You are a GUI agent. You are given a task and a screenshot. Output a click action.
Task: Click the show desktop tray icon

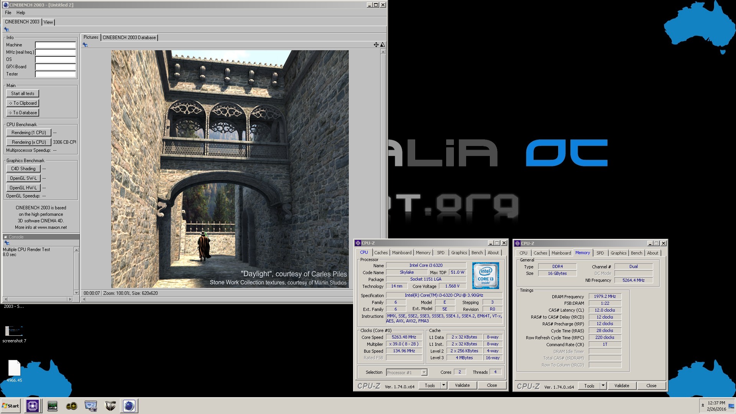point(731,406)
